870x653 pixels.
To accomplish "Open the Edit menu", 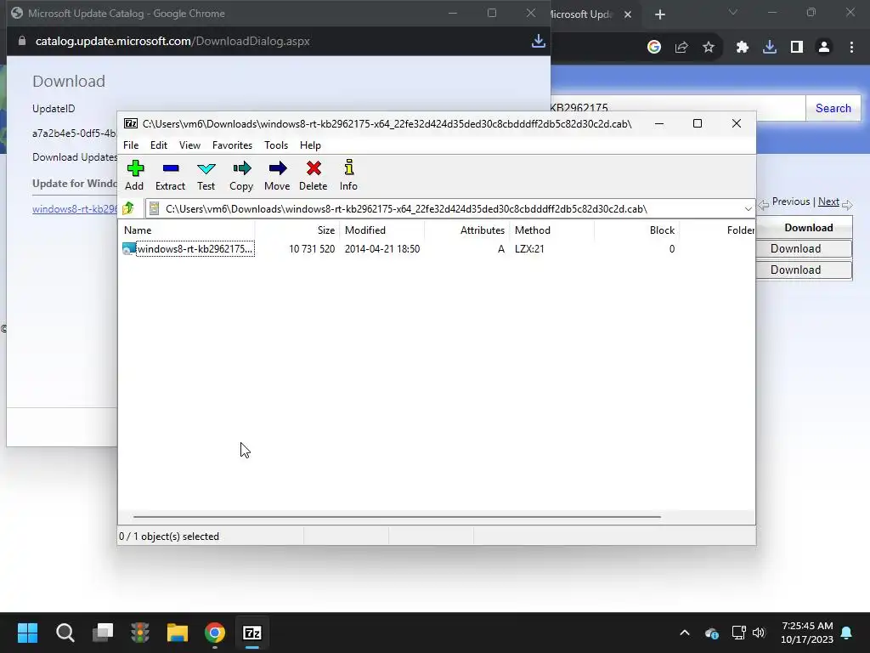I will [x=159, y=145].
